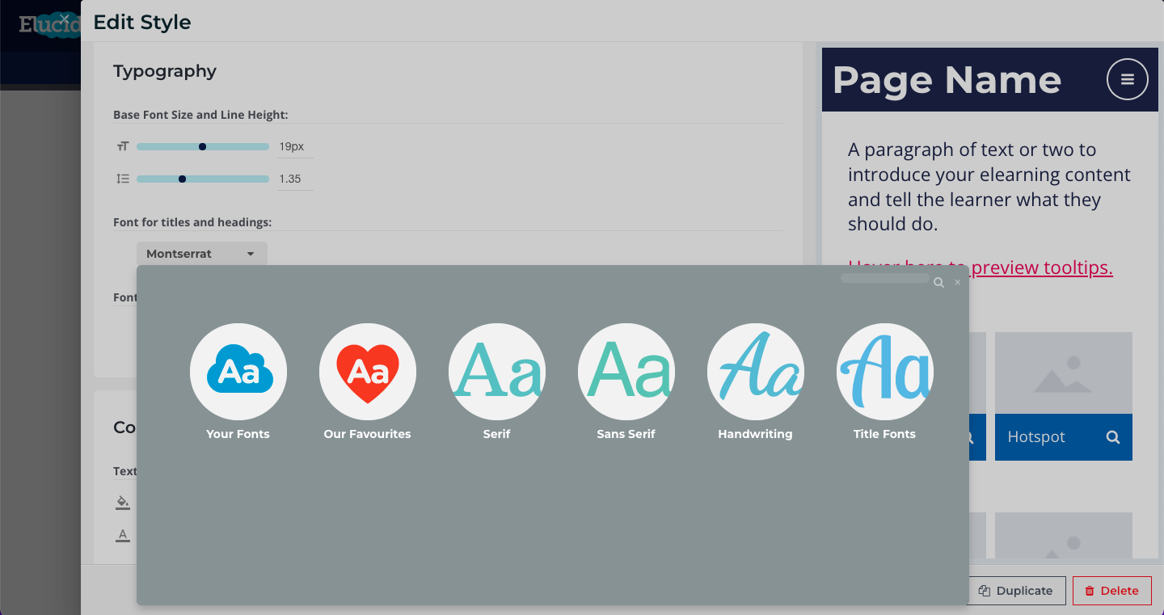Click the Hotspot magnifier icon
This screenshot has height=615, width=1164.
tap(1113, 437)
